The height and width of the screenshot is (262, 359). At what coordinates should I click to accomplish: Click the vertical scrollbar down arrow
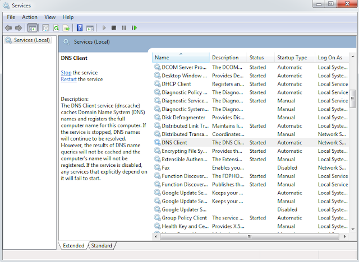(353, 229)
